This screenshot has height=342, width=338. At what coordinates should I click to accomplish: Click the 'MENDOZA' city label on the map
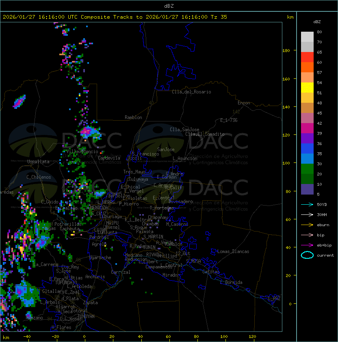tap(99, 208)
